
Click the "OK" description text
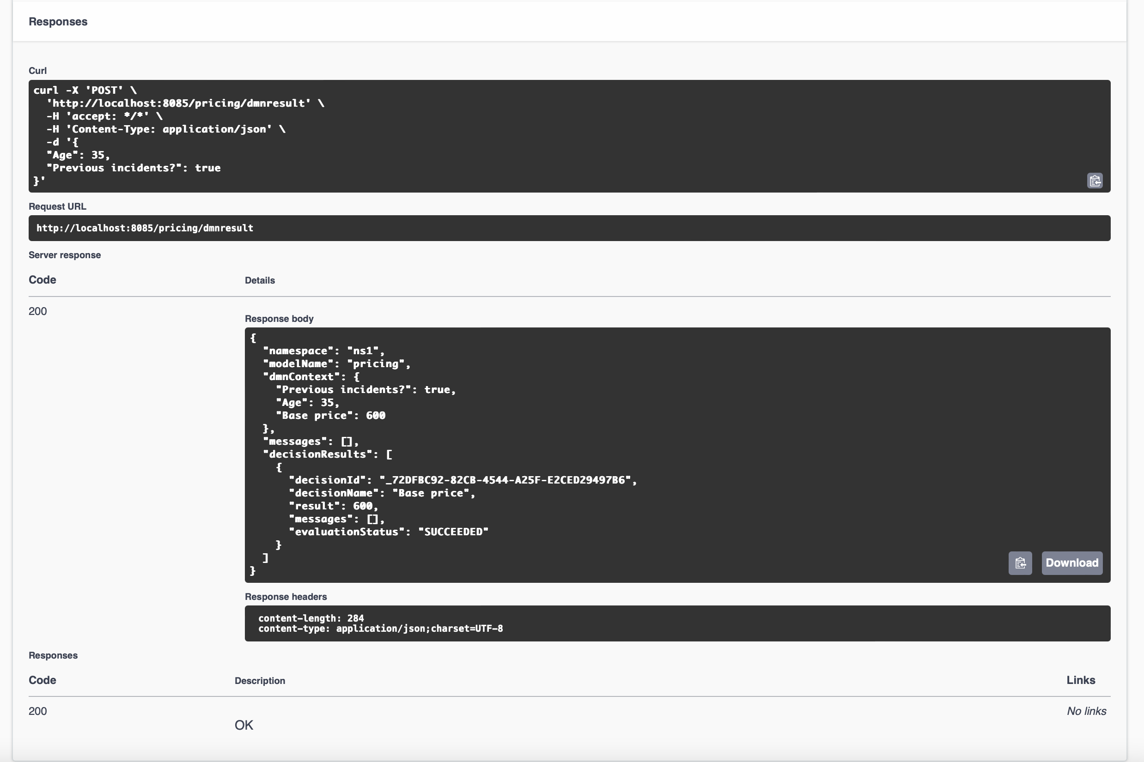click(244, 725)
